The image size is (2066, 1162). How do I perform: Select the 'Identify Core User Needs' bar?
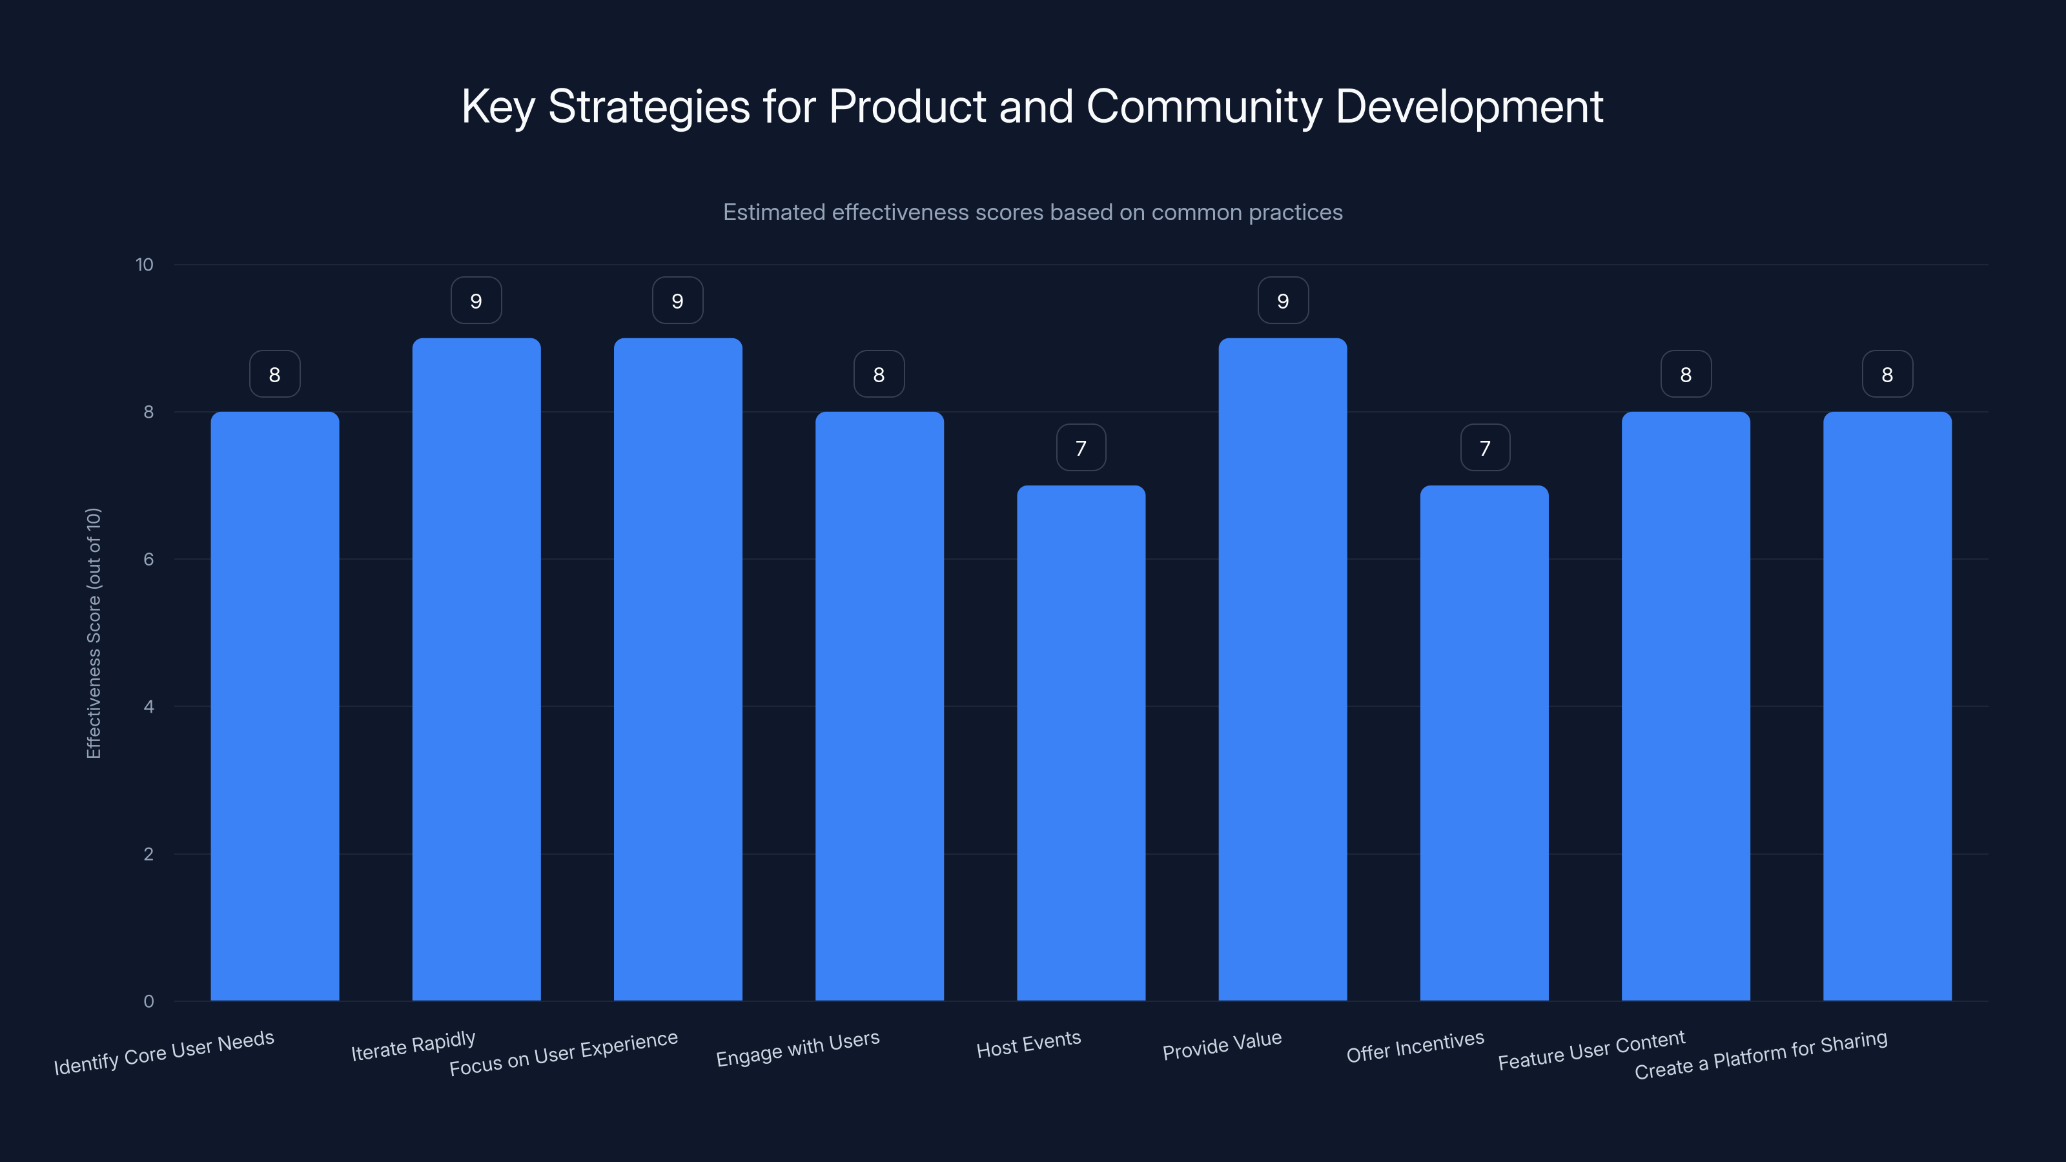coord(275,706)
